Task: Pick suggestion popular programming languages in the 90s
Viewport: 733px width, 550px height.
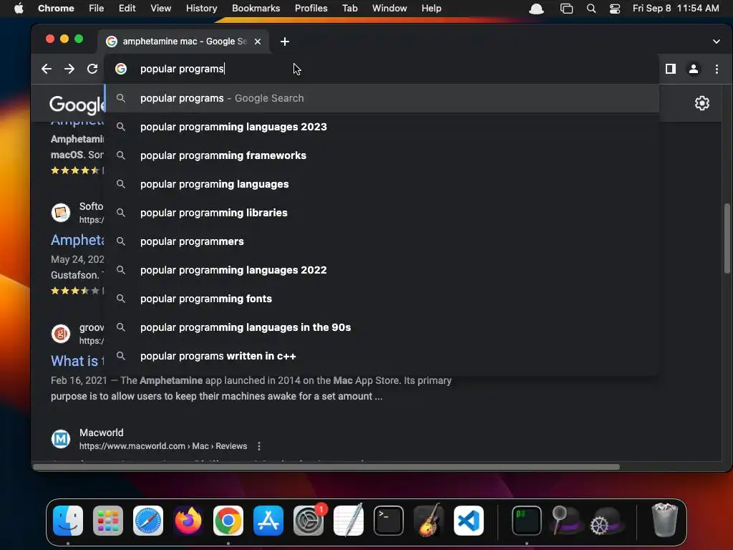Action: click(382, 327)
